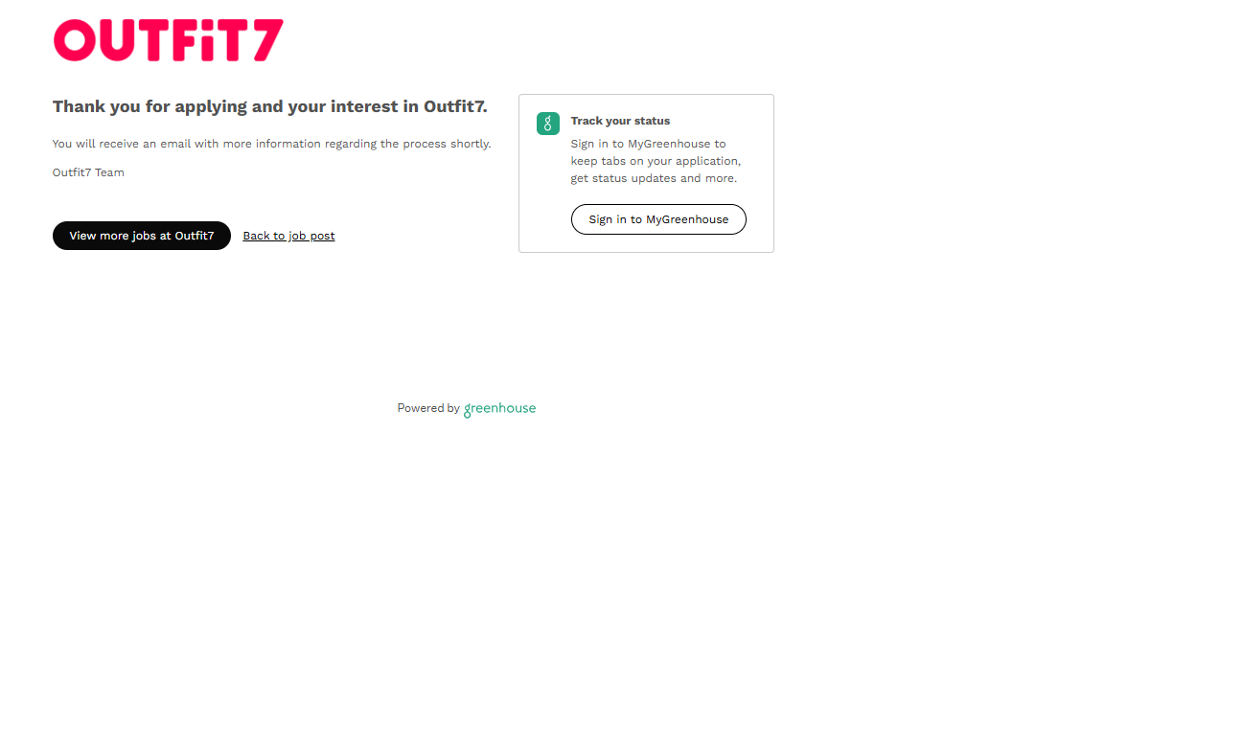Image resolution: width=1243 pixels, height=752 pixels.
Task: Click the pink Outfit7 logo
Action: tap(168, 40)
